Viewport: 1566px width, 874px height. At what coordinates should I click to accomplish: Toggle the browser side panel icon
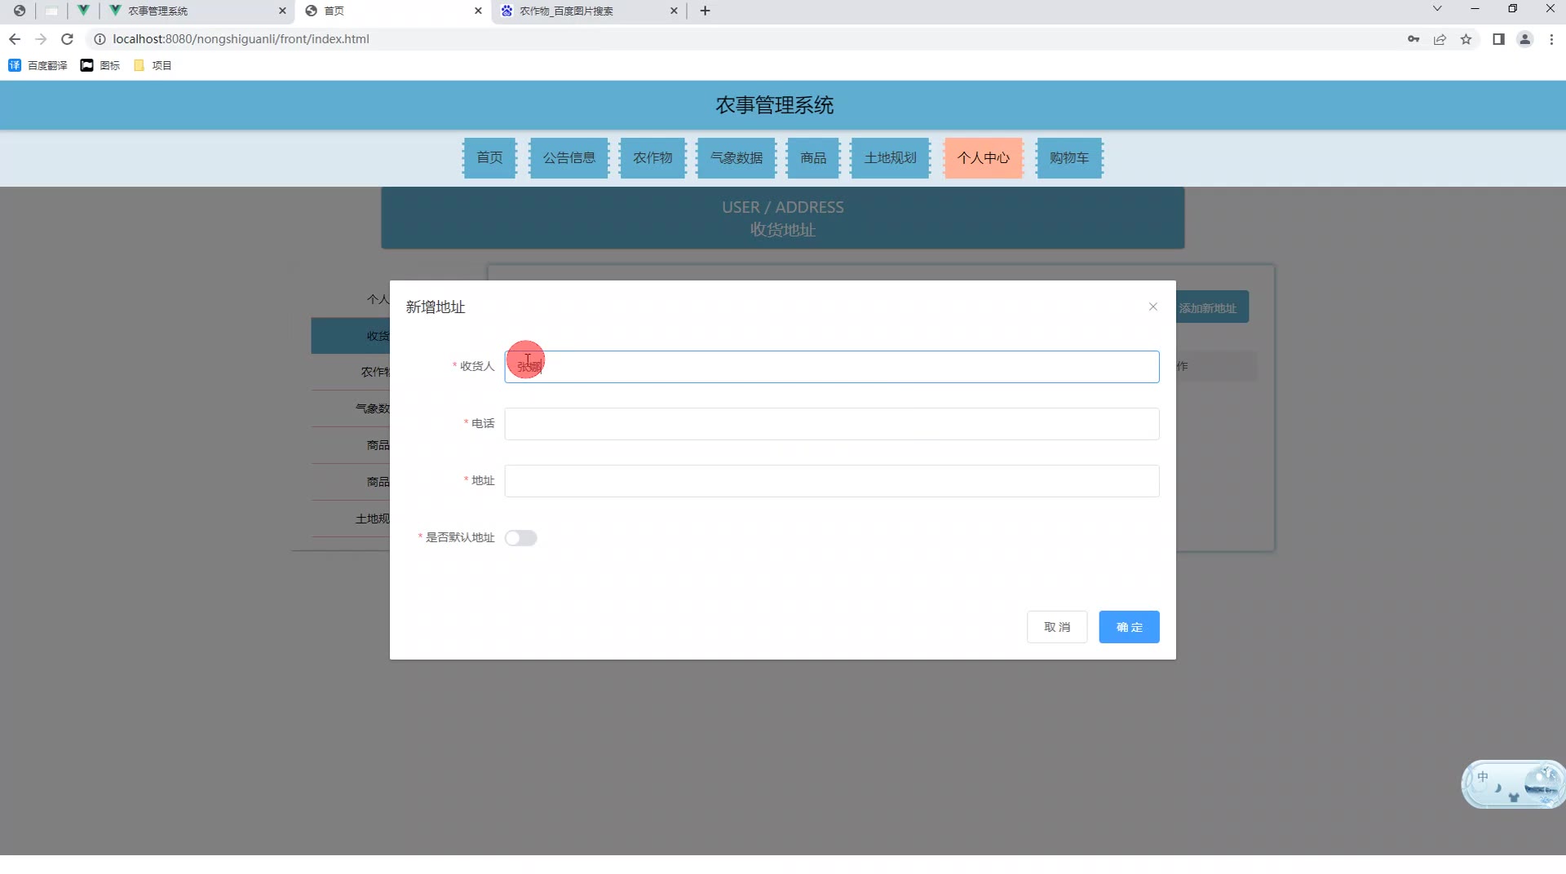coord(1498,39)
